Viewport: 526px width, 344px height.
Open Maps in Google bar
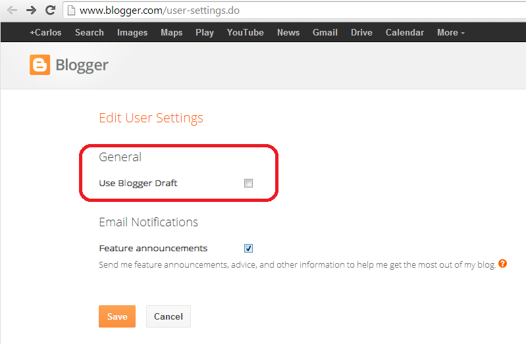pos(171,32)
